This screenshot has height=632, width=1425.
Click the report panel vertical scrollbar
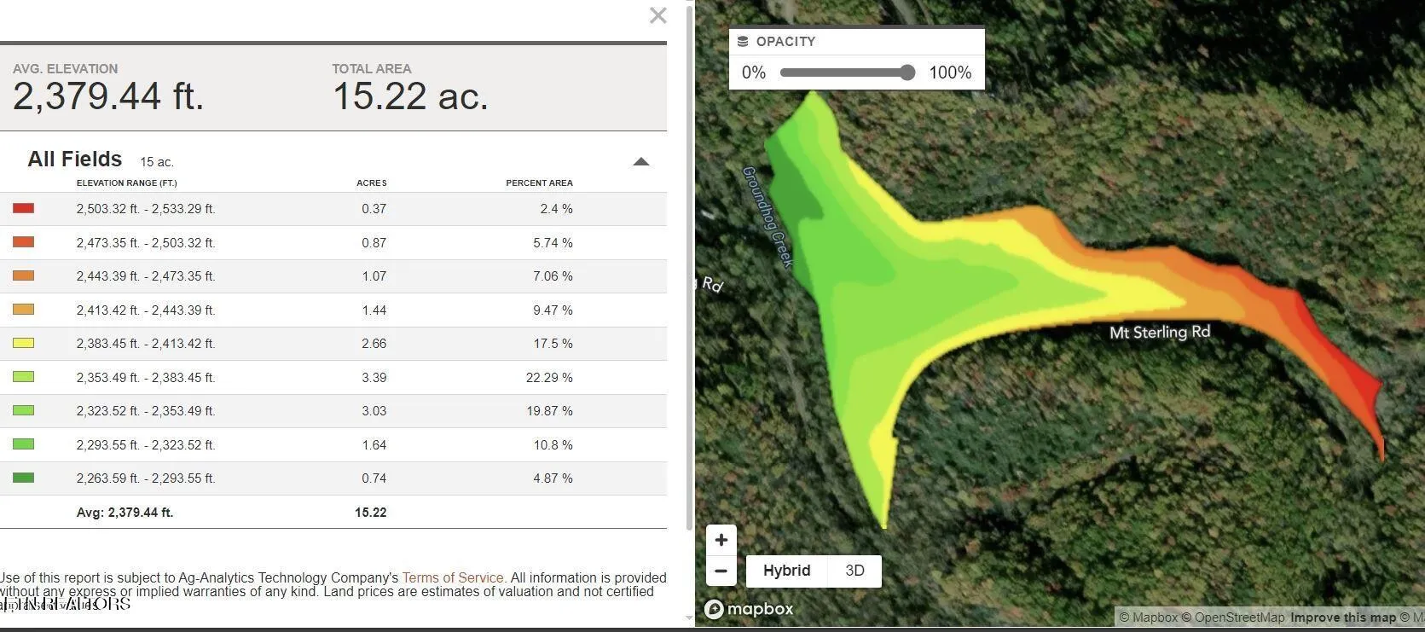click(689, 264)
